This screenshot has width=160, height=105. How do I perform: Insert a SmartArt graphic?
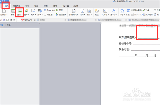(x=50, y=10)
